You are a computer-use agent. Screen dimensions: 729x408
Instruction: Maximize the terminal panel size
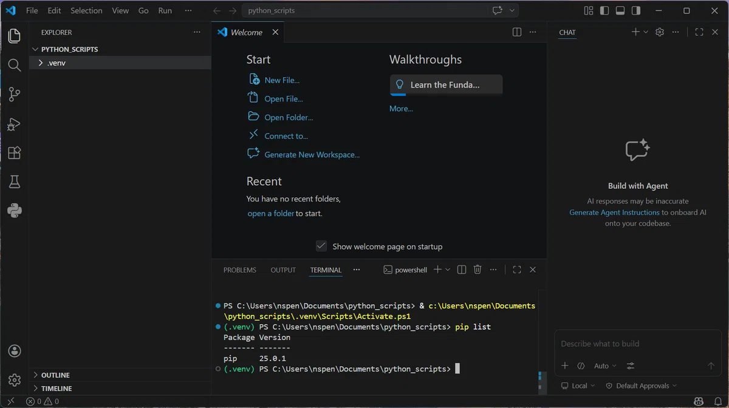(x=517, y=270)
